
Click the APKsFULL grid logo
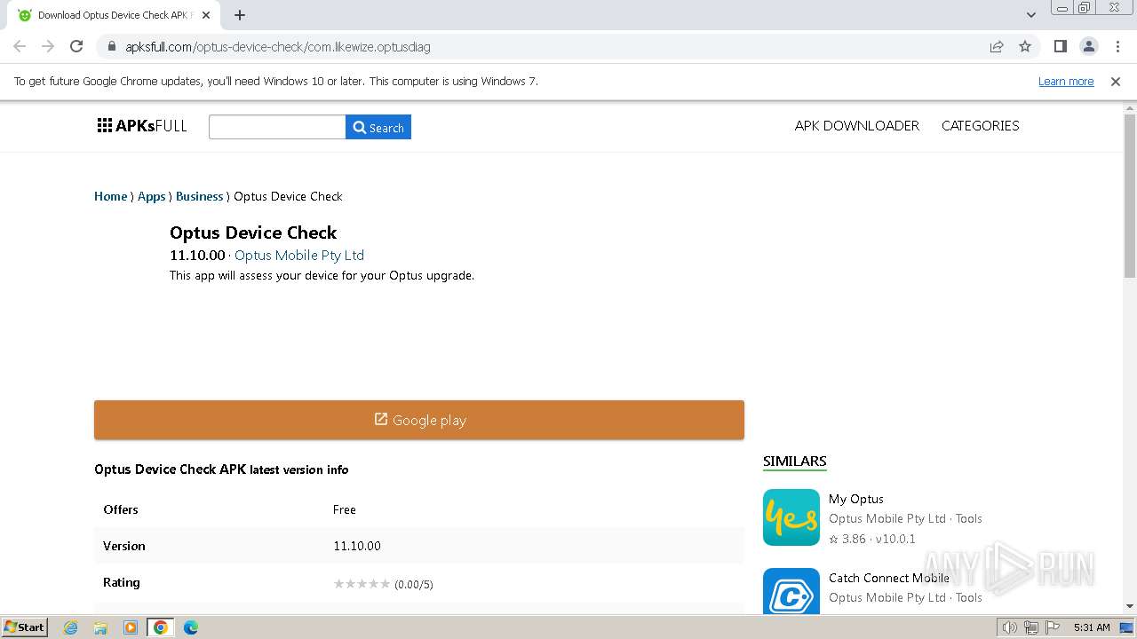[x=142, y=126]
